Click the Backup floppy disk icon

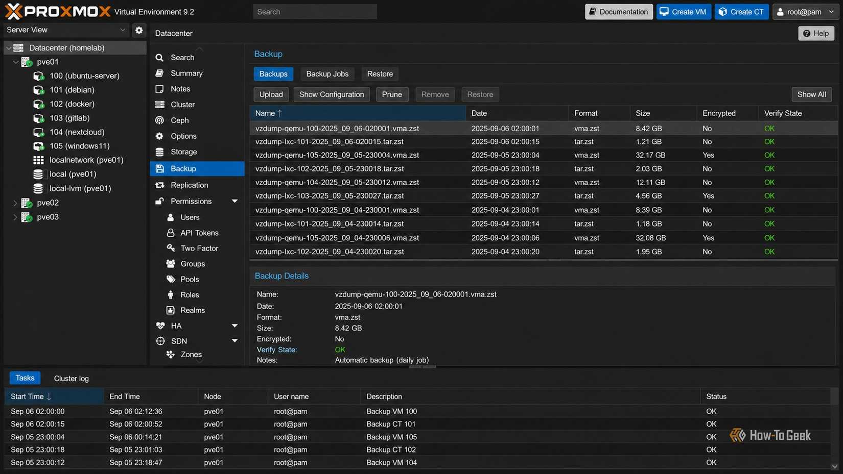tap(160, 169)
